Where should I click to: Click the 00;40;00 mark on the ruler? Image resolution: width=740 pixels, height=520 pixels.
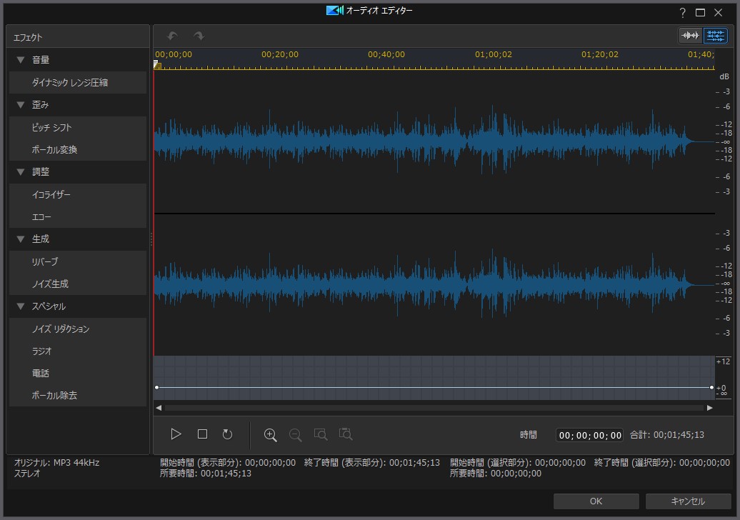(386, 55)
